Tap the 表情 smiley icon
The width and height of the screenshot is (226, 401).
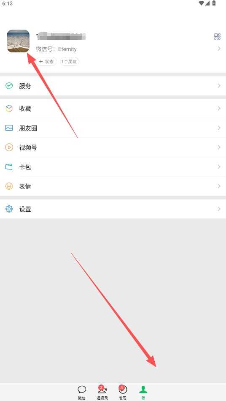9,186
